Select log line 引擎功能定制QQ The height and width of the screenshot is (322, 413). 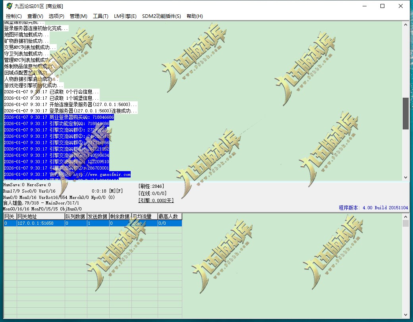[x=56, y=123]
